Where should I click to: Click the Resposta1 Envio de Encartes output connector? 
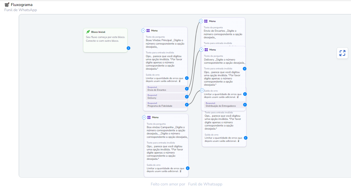click(x=187, y=89)
